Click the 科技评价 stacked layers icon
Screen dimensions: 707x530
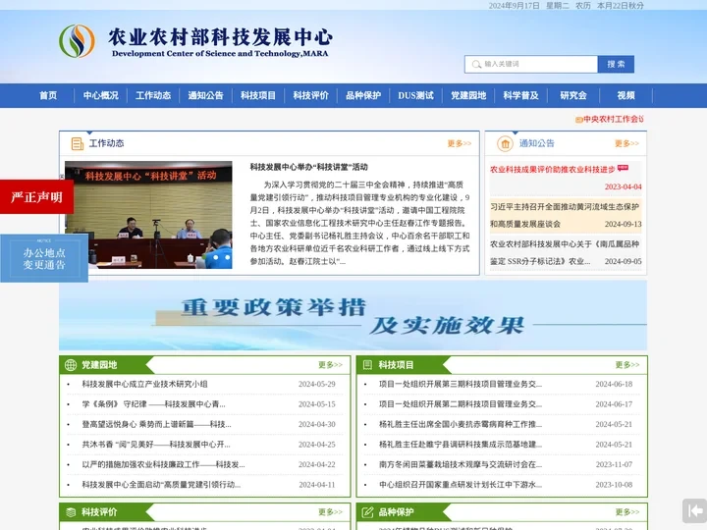71,512
